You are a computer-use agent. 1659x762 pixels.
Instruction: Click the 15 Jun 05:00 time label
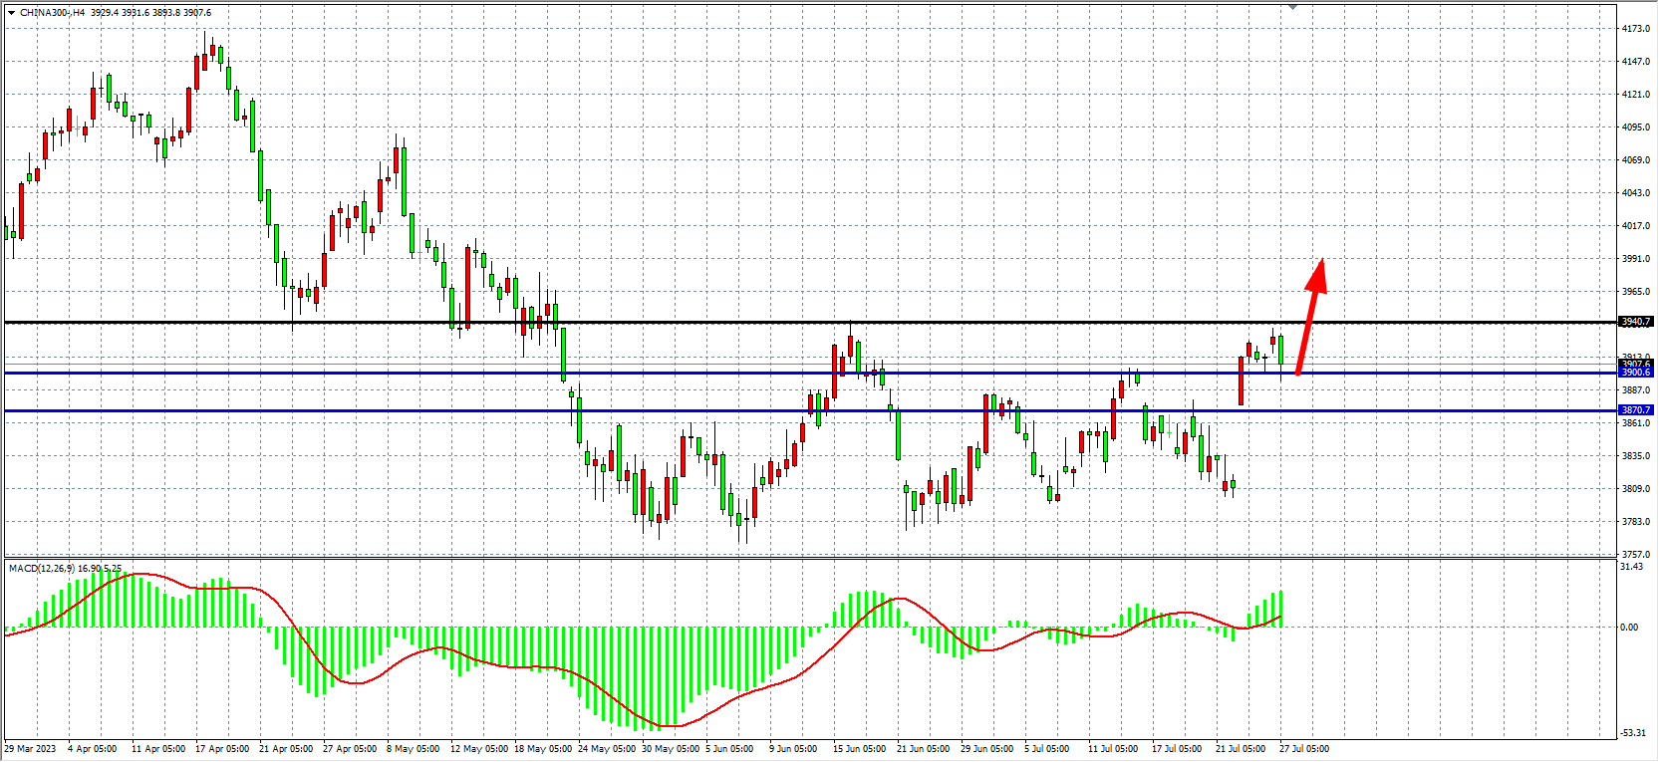(859, 749)
